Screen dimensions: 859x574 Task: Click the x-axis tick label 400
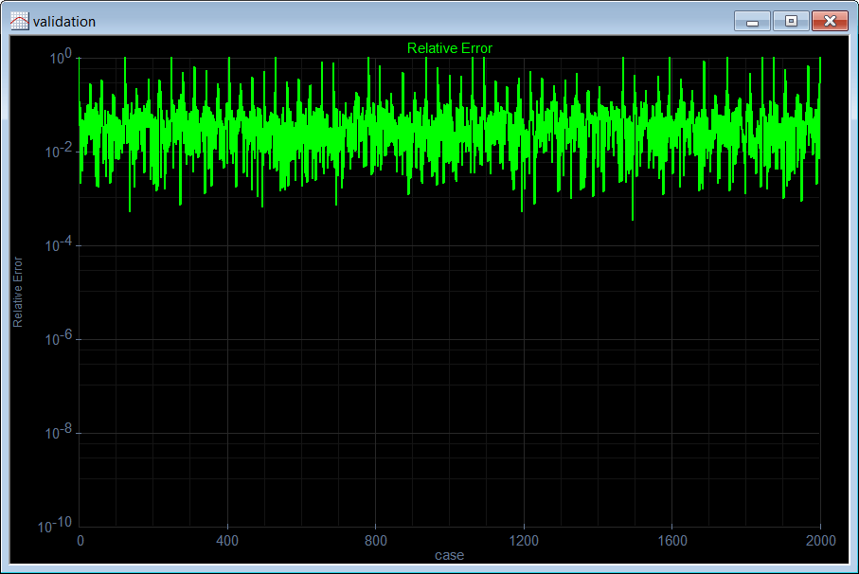coord(227,541)
